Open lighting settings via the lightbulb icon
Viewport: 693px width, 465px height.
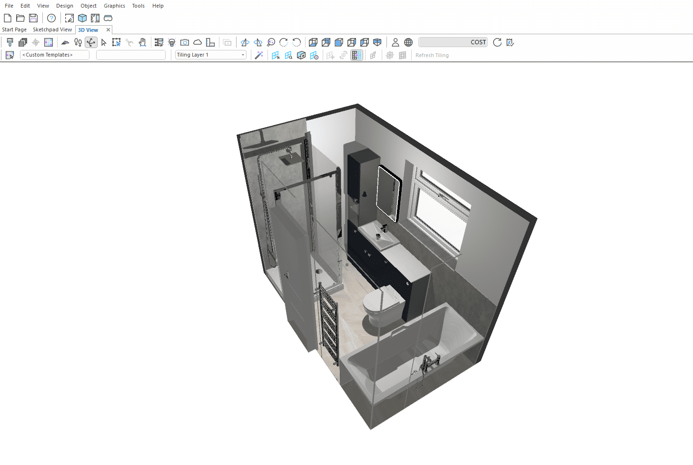172,42
